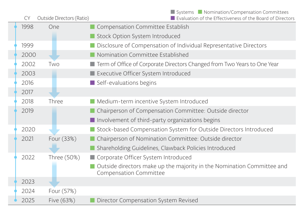
Task: Click the green square beside Compensation Committee Establish
Action: pos(92,27)
